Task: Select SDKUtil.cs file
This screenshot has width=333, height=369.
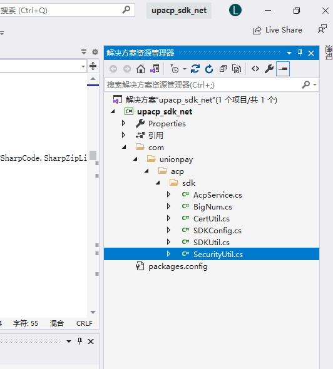Action: [211, 243]
